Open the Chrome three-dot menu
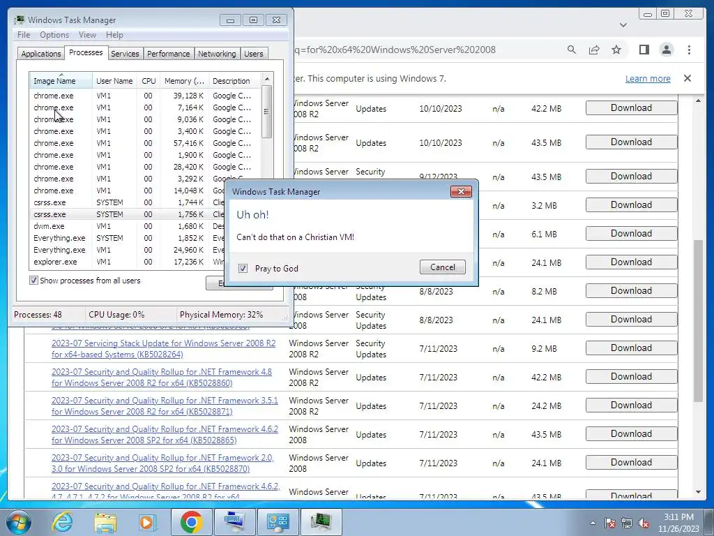Image resolution: width=714 pixels, height=536 pixels. point(689,50)
